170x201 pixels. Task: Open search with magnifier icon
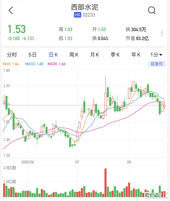point(152,10)
